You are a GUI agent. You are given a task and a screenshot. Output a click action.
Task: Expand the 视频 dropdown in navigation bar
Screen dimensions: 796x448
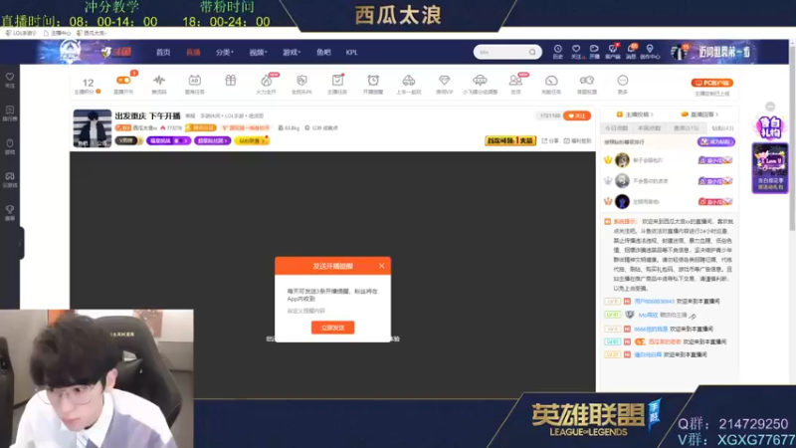(258, 53)
